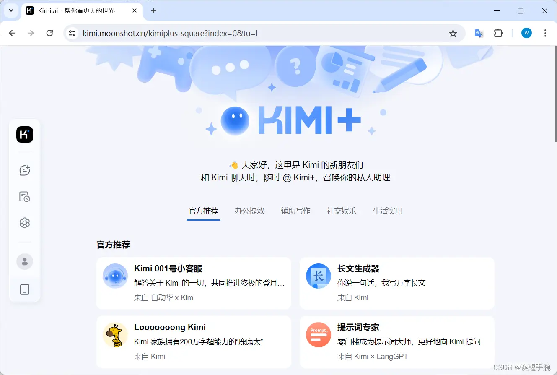Screen dimensions: 557x375
Task: Click text 来自 自动华 x Kimi
Action: [164, 298]
